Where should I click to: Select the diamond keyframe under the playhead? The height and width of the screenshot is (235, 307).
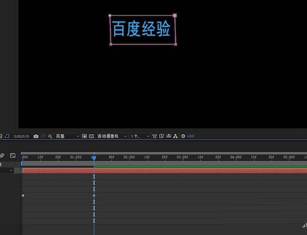tap(94, 196)
